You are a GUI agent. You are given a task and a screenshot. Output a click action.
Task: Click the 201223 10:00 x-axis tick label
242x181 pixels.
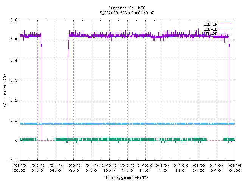coord(109,168)
